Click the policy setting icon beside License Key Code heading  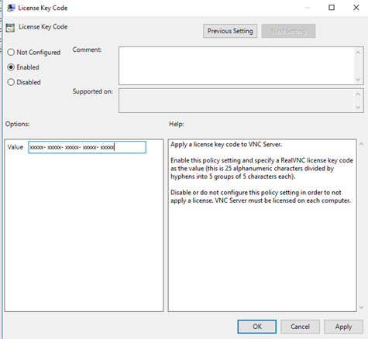10,27
